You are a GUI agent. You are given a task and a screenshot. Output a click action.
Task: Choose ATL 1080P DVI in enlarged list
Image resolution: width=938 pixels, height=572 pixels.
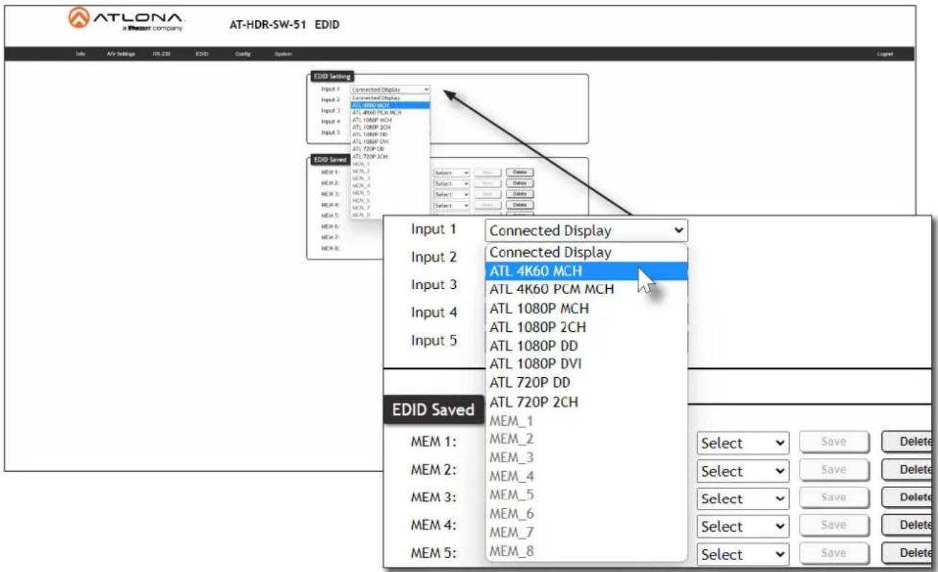point(586,365)
